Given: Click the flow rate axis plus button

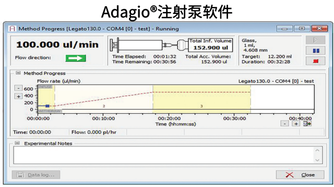Looking at the screenshot, I should (x=19, y=97).
